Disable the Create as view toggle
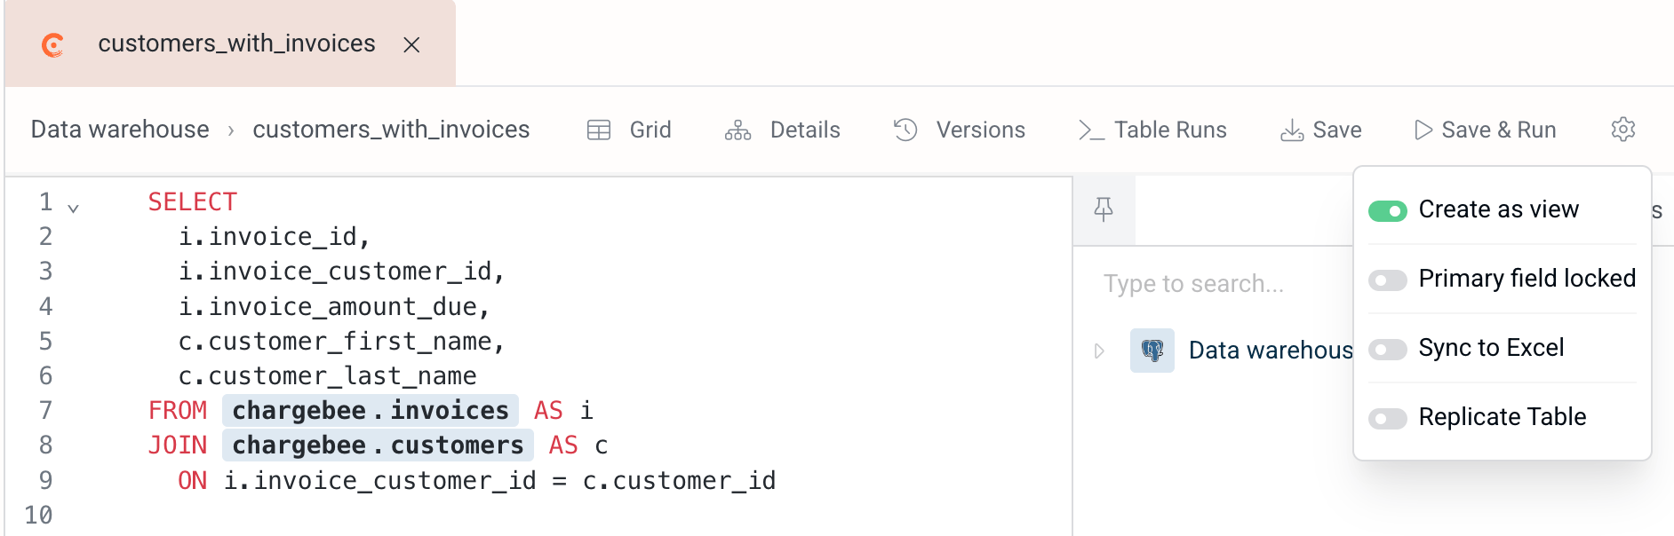The width and height of the screenshot is (1674, 536). point(1387,211)
